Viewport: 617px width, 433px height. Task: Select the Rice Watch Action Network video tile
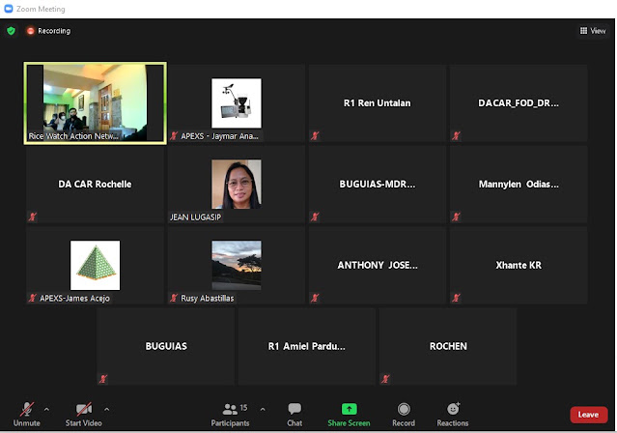tap(96, 103)
